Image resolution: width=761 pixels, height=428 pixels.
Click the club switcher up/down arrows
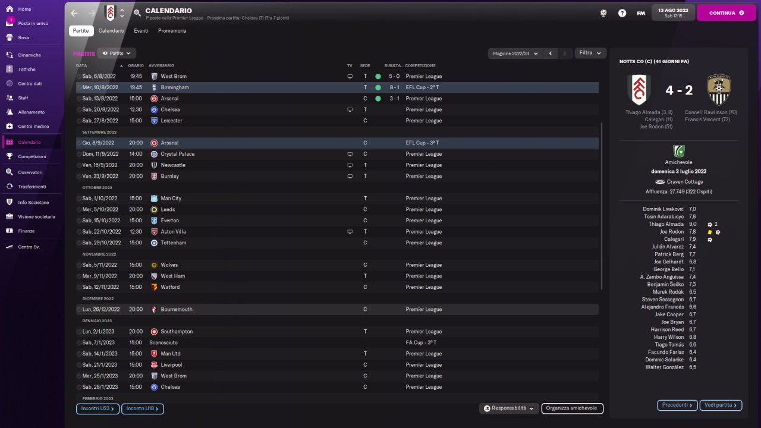pos(122,13)
